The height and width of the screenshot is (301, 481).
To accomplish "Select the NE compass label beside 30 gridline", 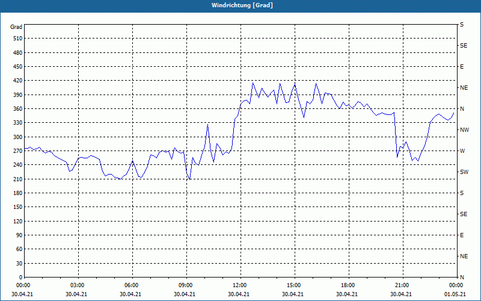I will coord(464,256).
